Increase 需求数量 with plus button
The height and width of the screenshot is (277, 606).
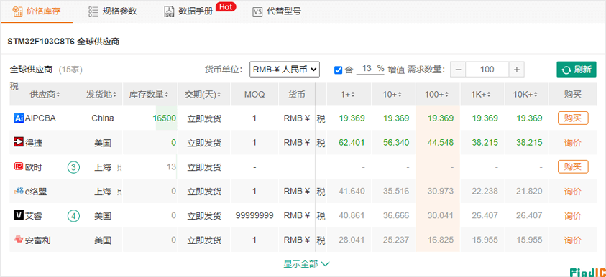point(517,70)
